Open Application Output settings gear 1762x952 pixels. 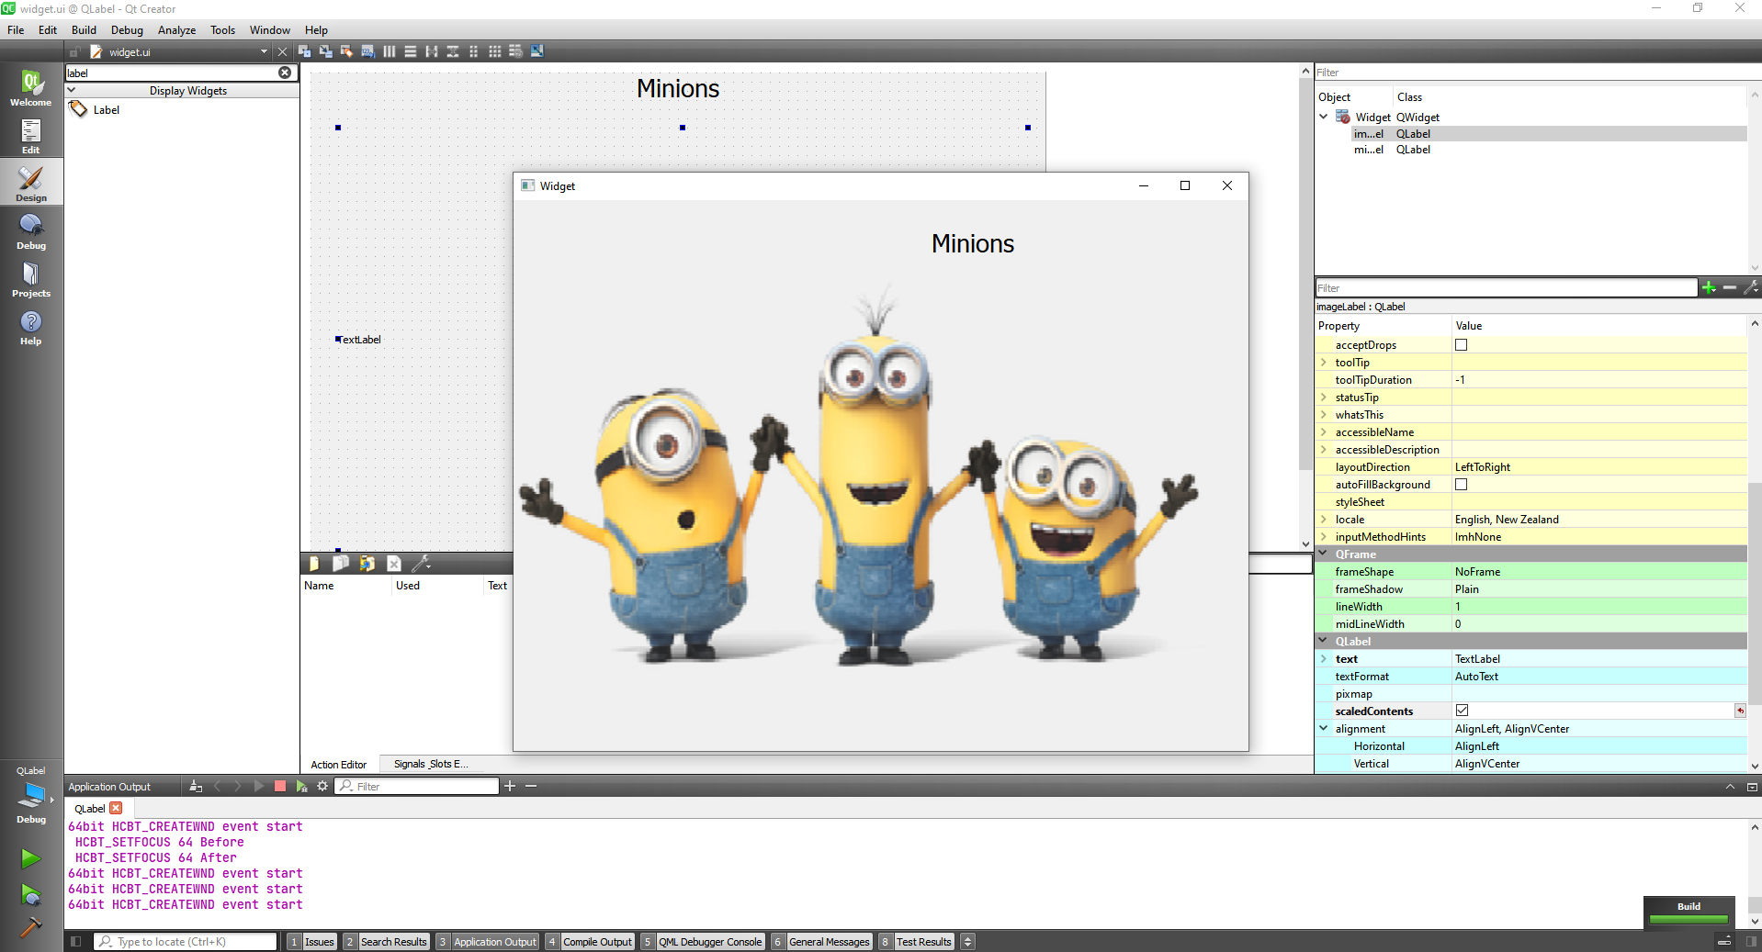coord(322,786)
